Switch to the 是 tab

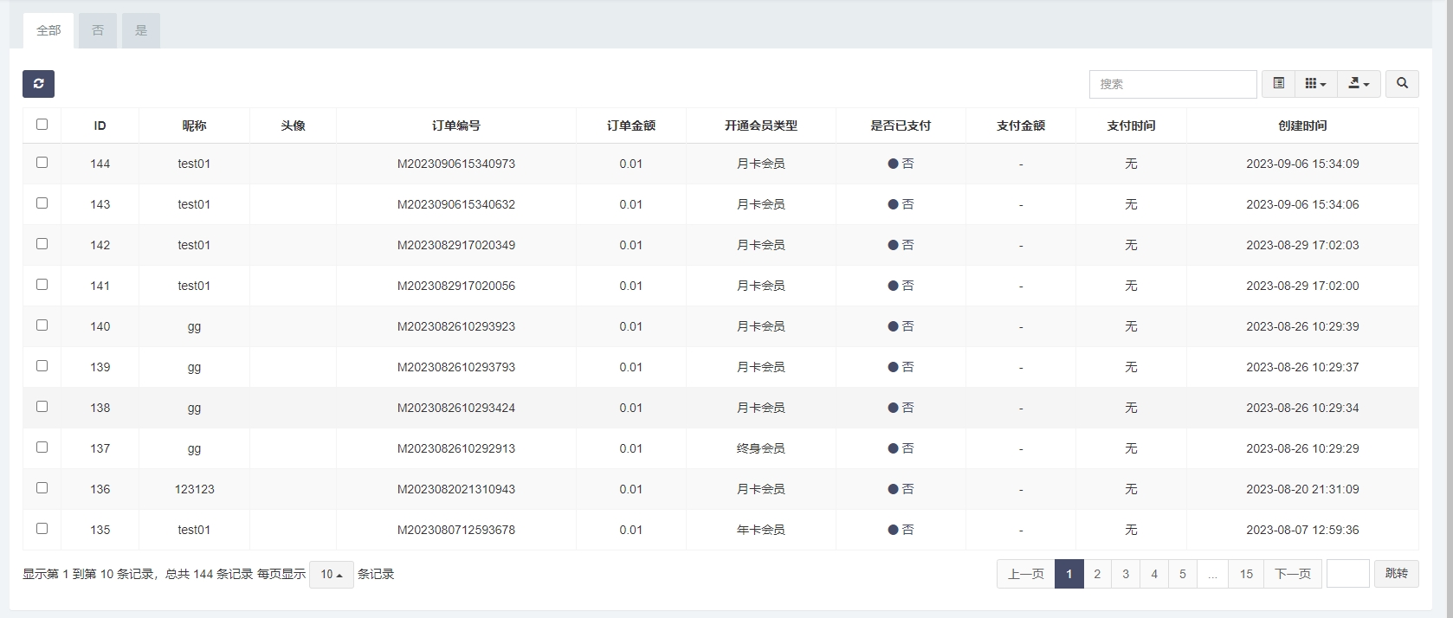click(141, 31)
